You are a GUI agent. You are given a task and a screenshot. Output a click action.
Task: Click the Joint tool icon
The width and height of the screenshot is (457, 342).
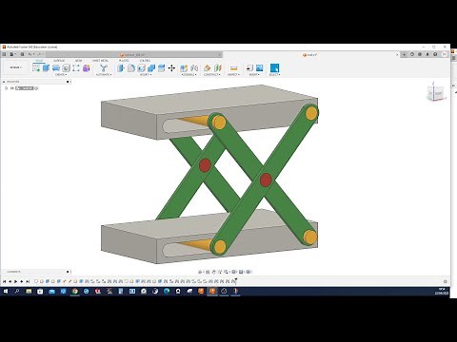tap(194, 67)
